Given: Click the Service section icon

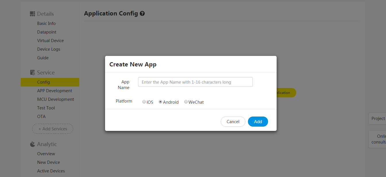Looking at the screenshot, I should point(32,72).
